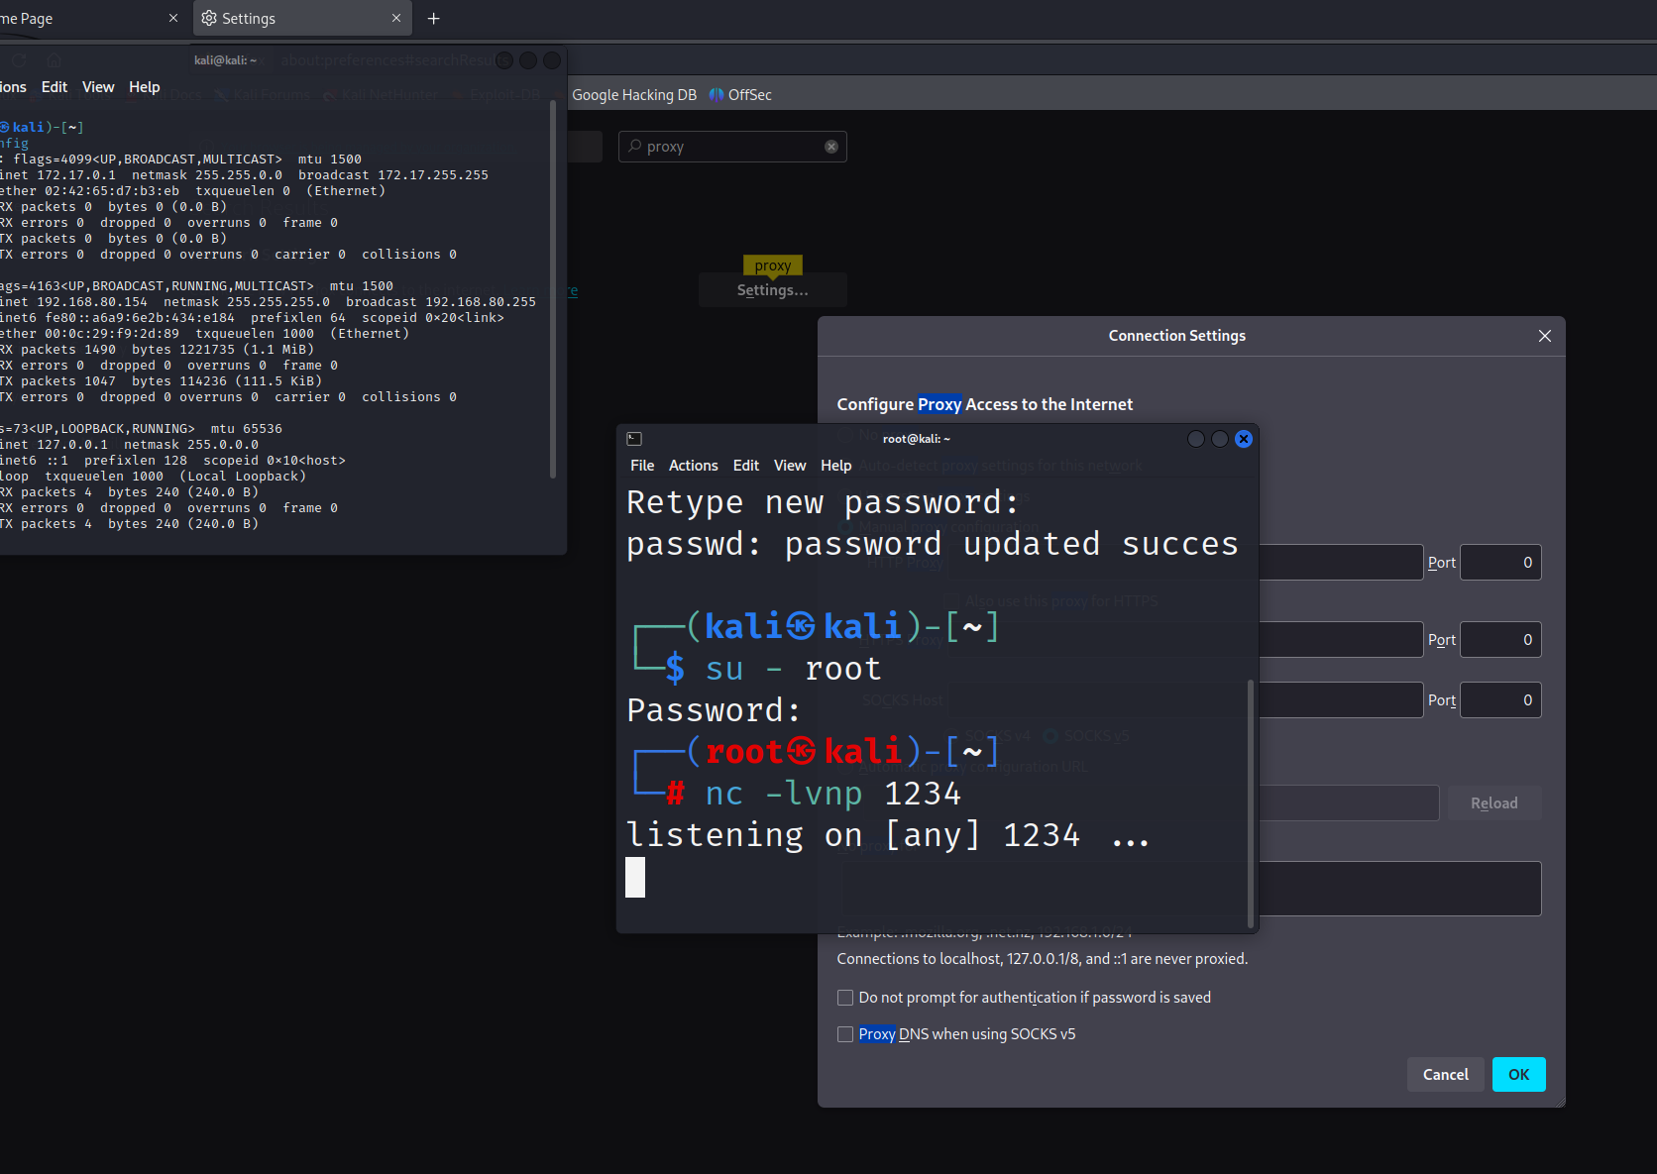1657x1174 pixels.
Task: Click the Settings tab gear icon
Action: [209, 18]
